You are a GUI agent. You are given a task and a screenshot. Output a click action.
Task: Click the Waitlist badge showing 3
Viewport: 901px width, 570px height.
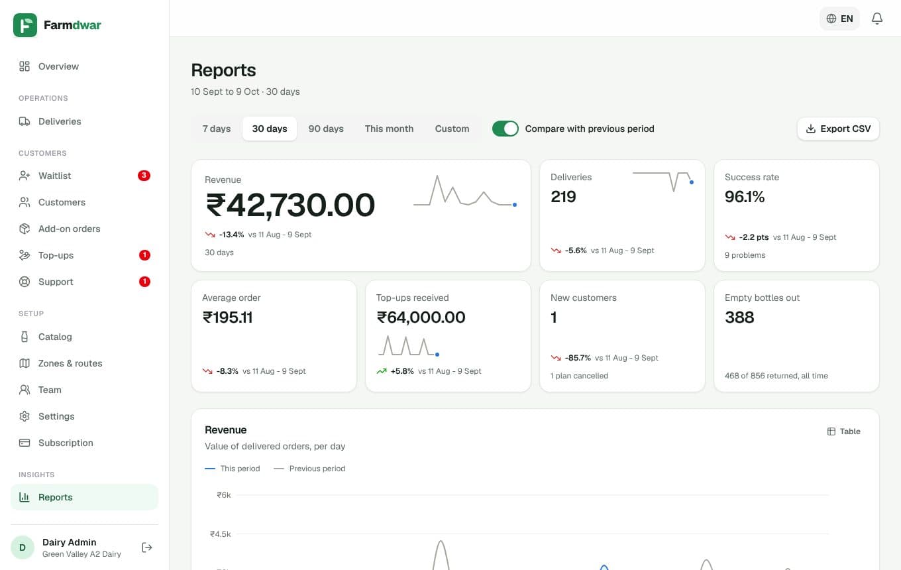click(x=144, y=176)
